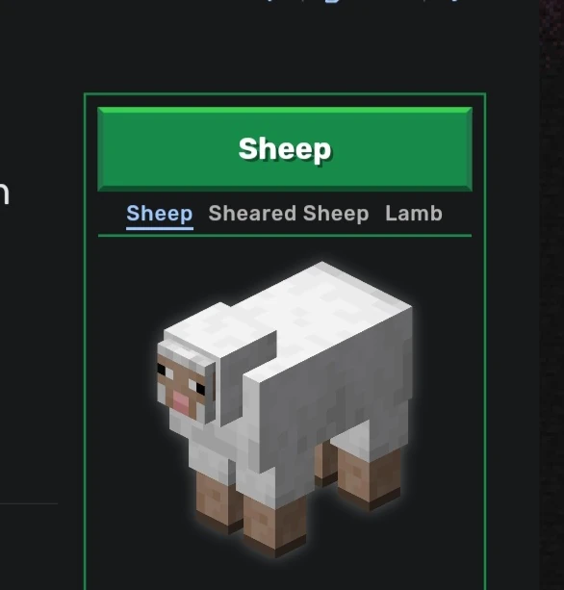
Task: Click the word Sheared in the tabs
Action: (x=252, y=214)
